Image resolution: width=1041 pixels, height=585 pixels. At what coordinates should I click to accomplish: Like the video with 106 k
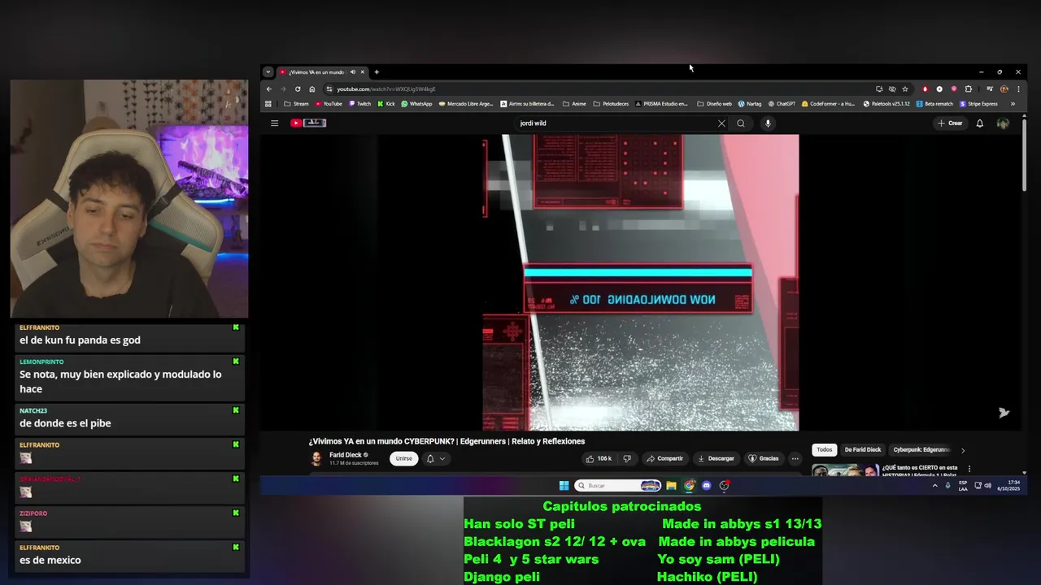[598, 459]
